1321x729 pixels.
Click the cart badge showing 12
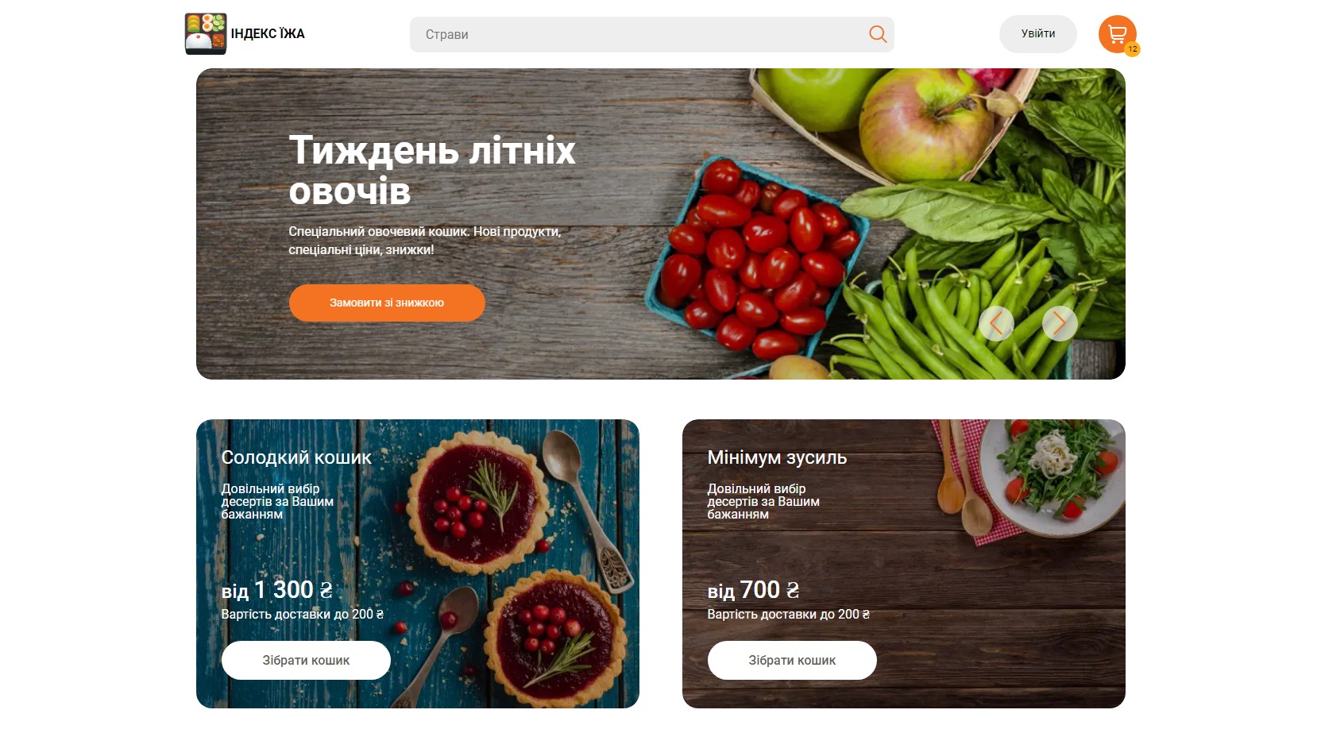point(1133,49)
